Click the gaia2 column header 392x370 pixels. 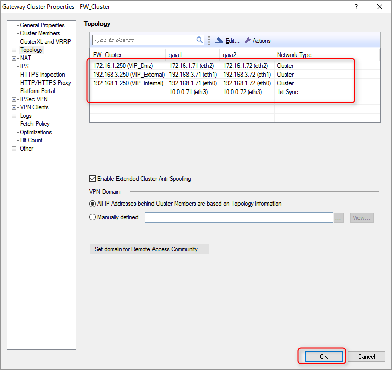point(247,55)
